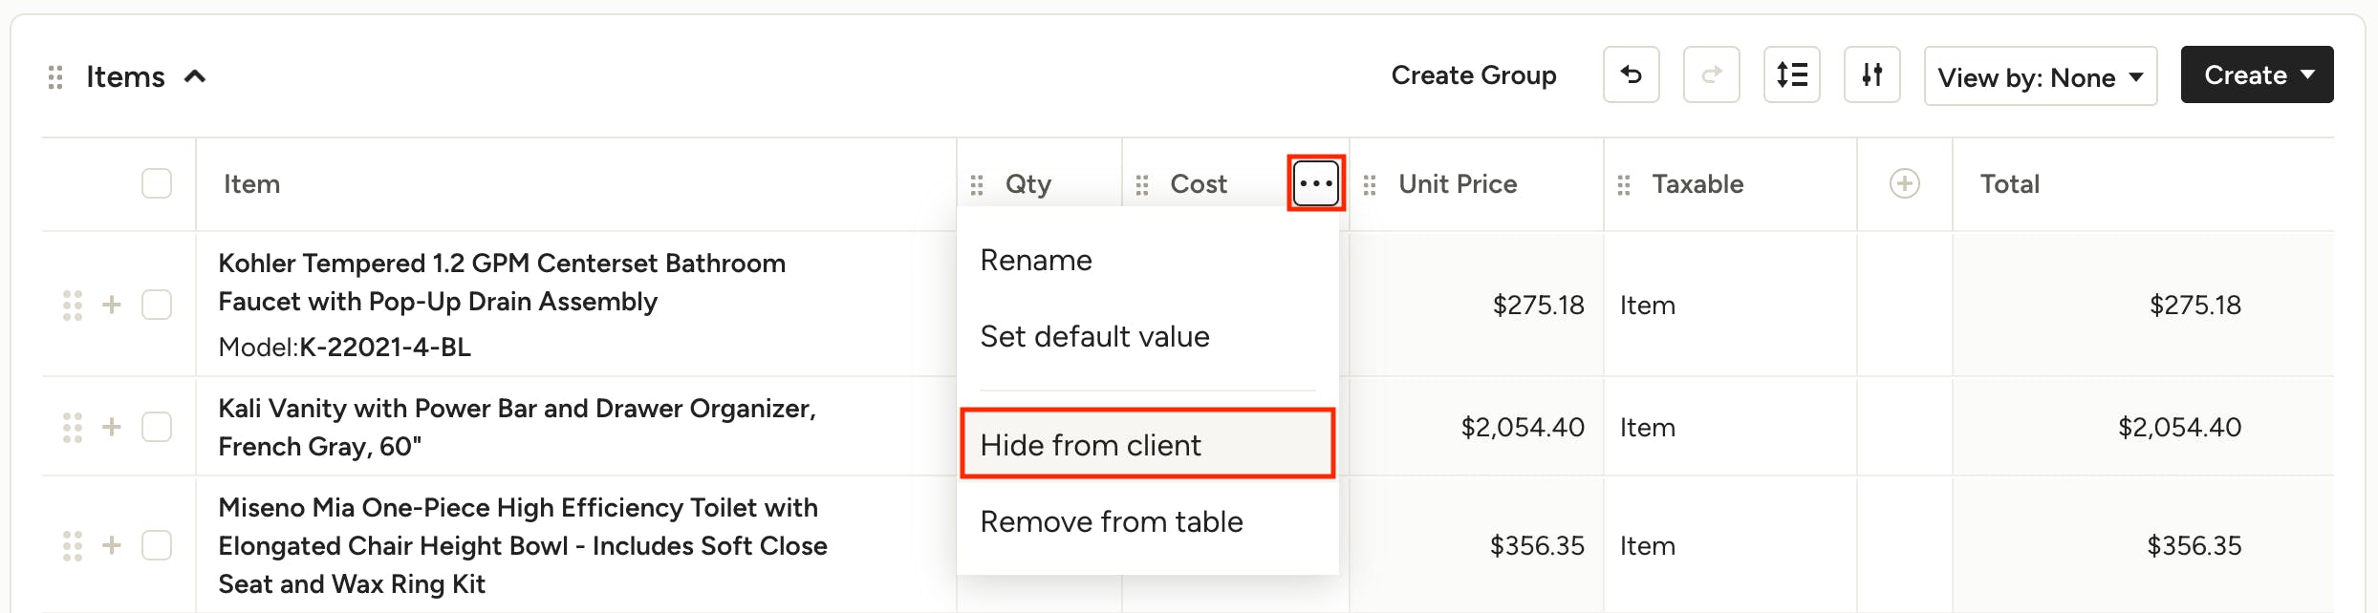Grab the drag handle for Qty column
This screenshot has height=613, width=2378.
tap(977, 184)
